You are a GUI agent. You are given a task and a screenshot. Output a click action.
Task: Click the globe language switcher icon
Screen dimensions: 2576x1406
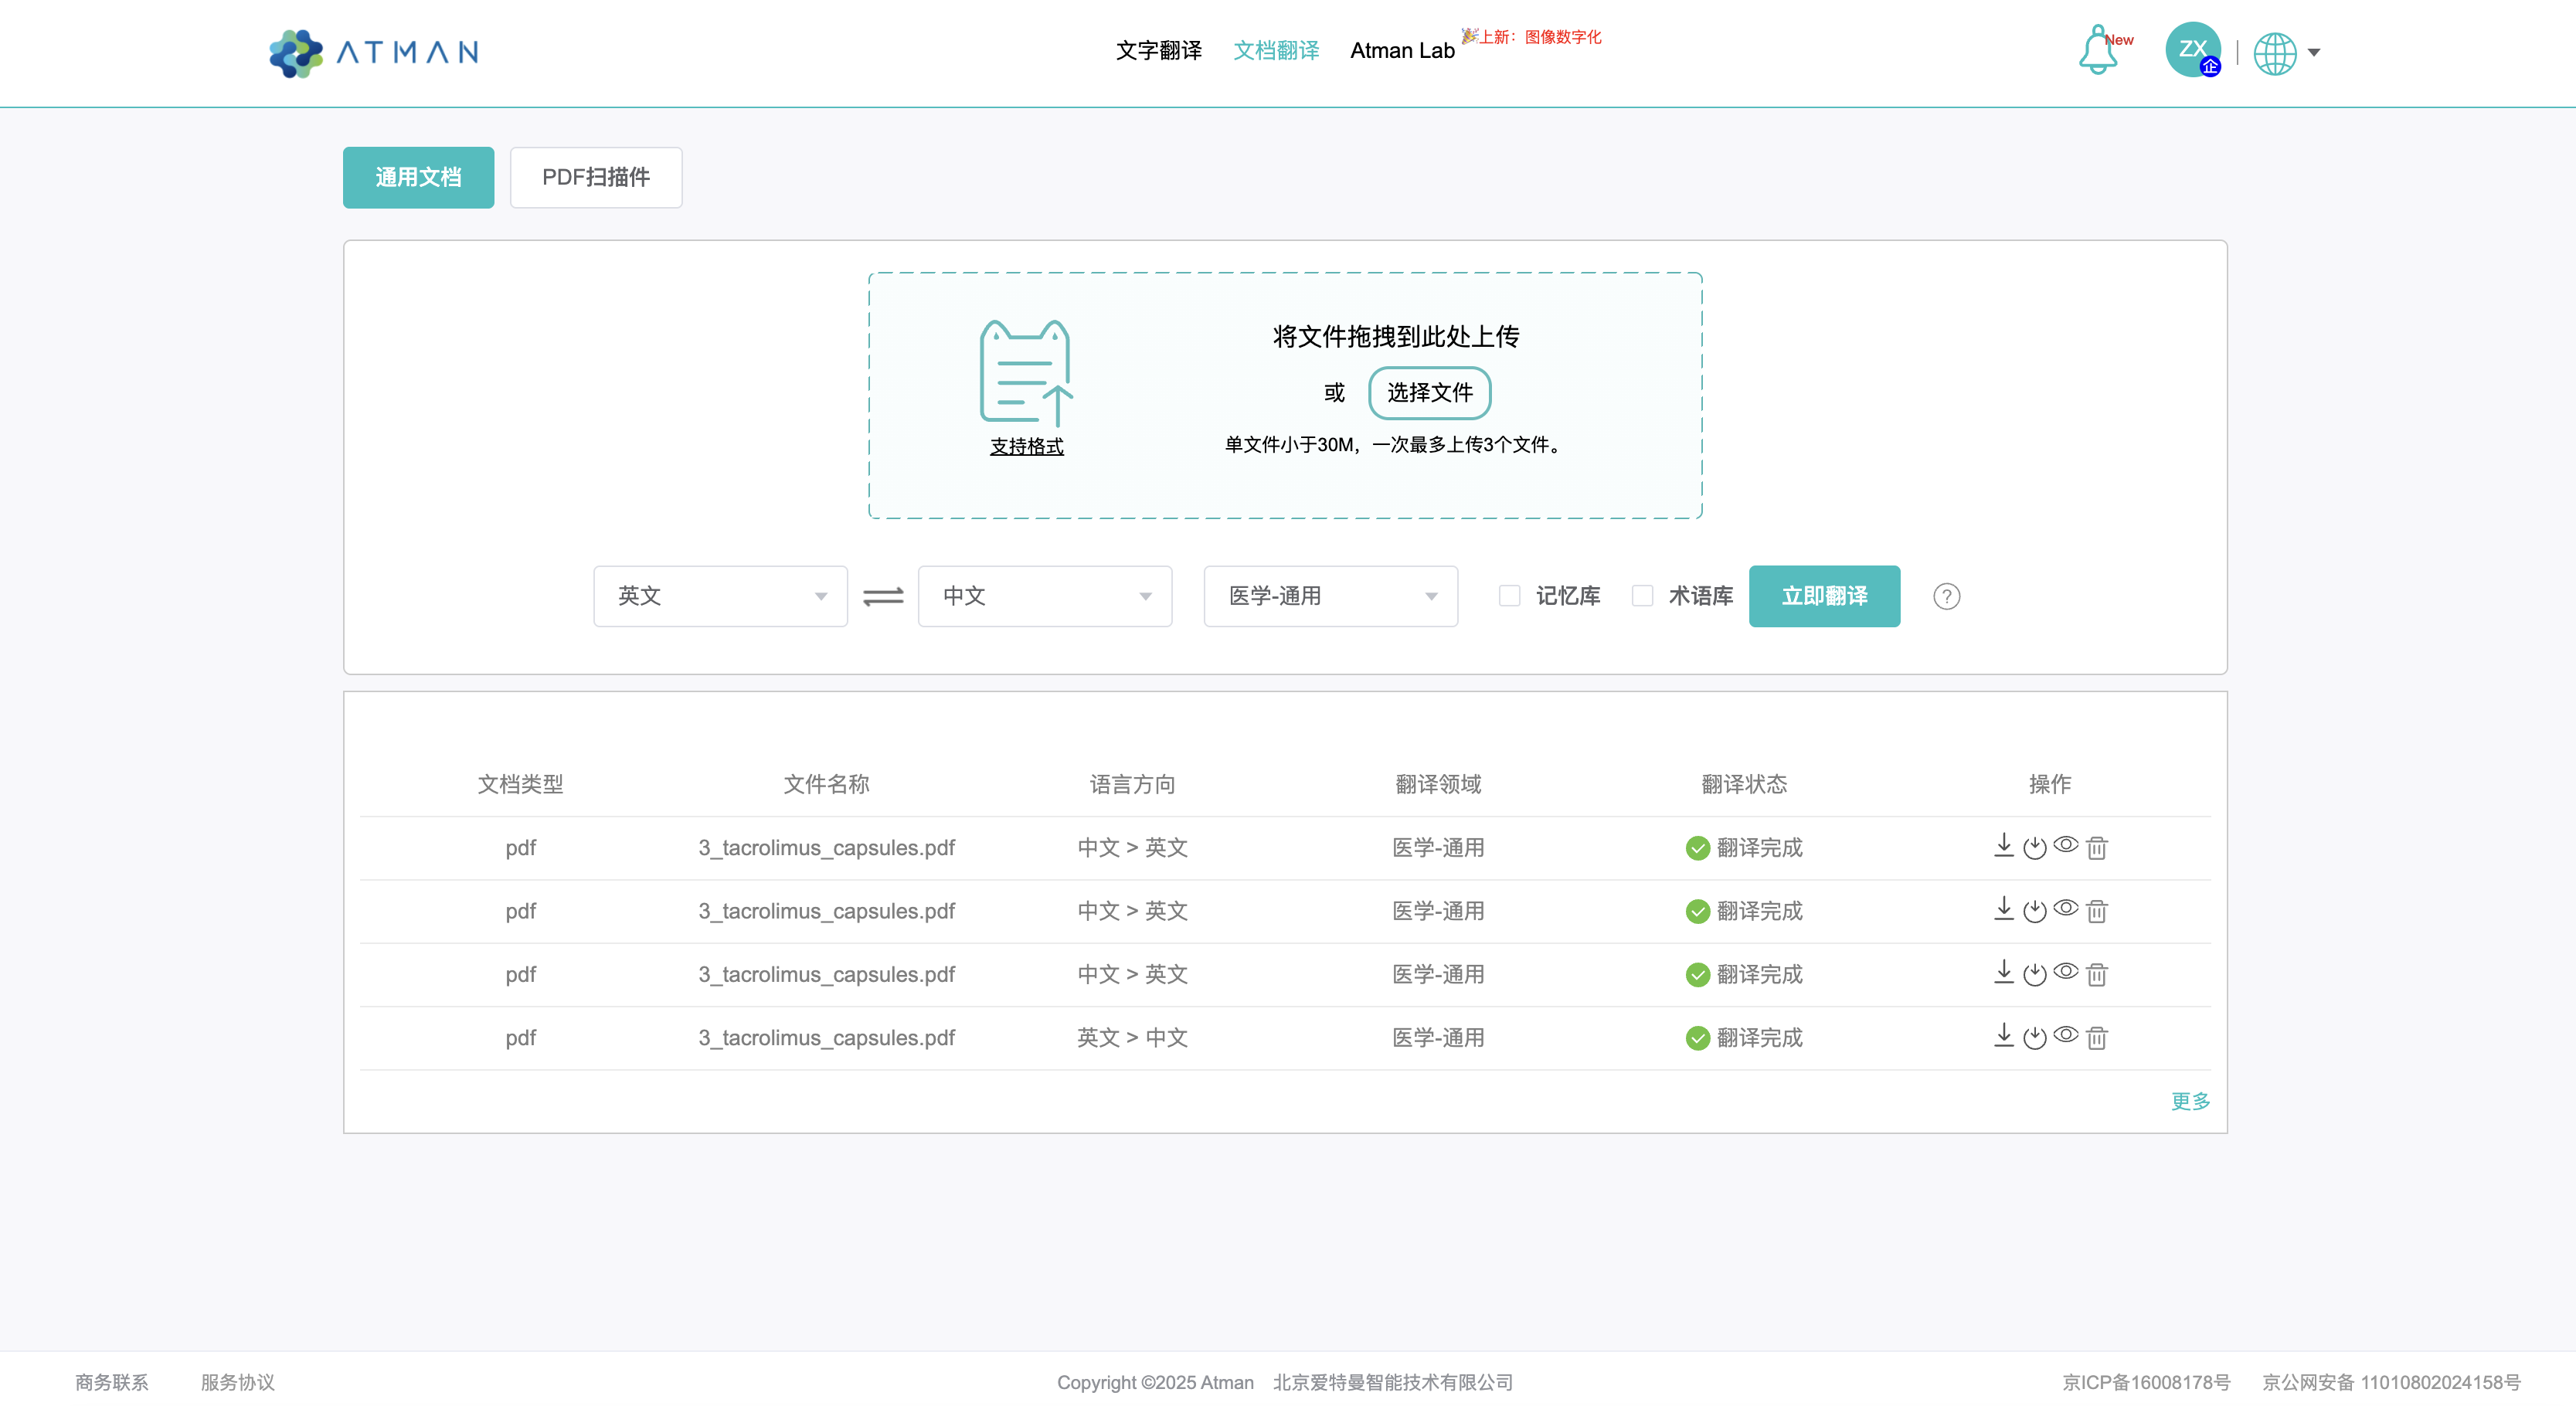[2277, 53]
